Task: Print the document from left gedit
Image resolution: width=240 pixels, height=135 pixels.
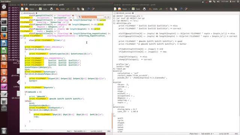Action: (51, 9)
